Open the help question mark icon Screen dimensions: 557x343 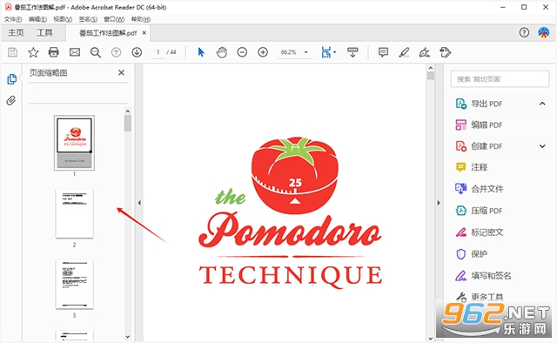coord(524,33)
